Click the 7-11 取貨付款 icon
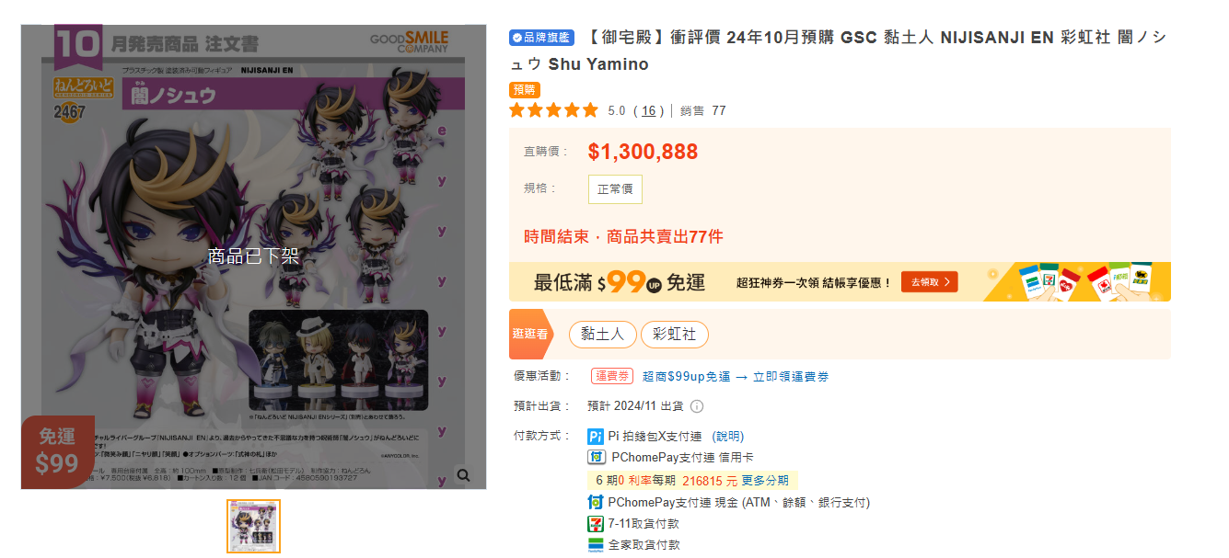The image size is (1229, 558). 596,523
